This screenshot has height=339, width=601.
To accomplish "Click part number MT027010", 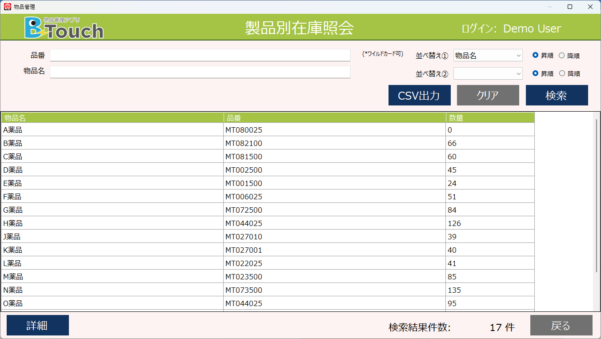I will (x=244, y=237).
